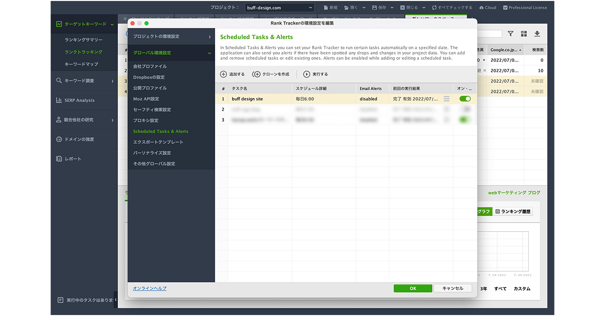Select エクスポートテンプレート in settings sidebar

pyautogui.click(x=158, y=142)
